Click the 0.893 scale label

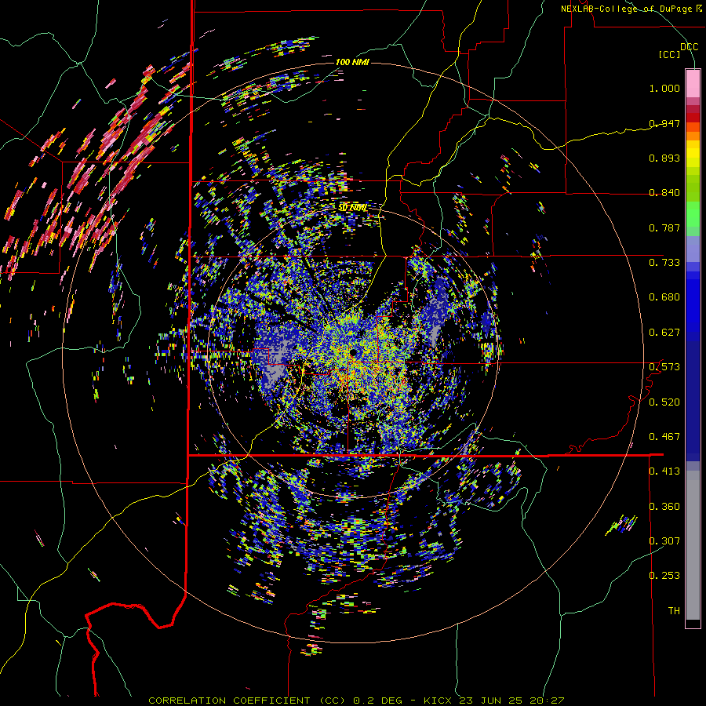coord(664,158)
